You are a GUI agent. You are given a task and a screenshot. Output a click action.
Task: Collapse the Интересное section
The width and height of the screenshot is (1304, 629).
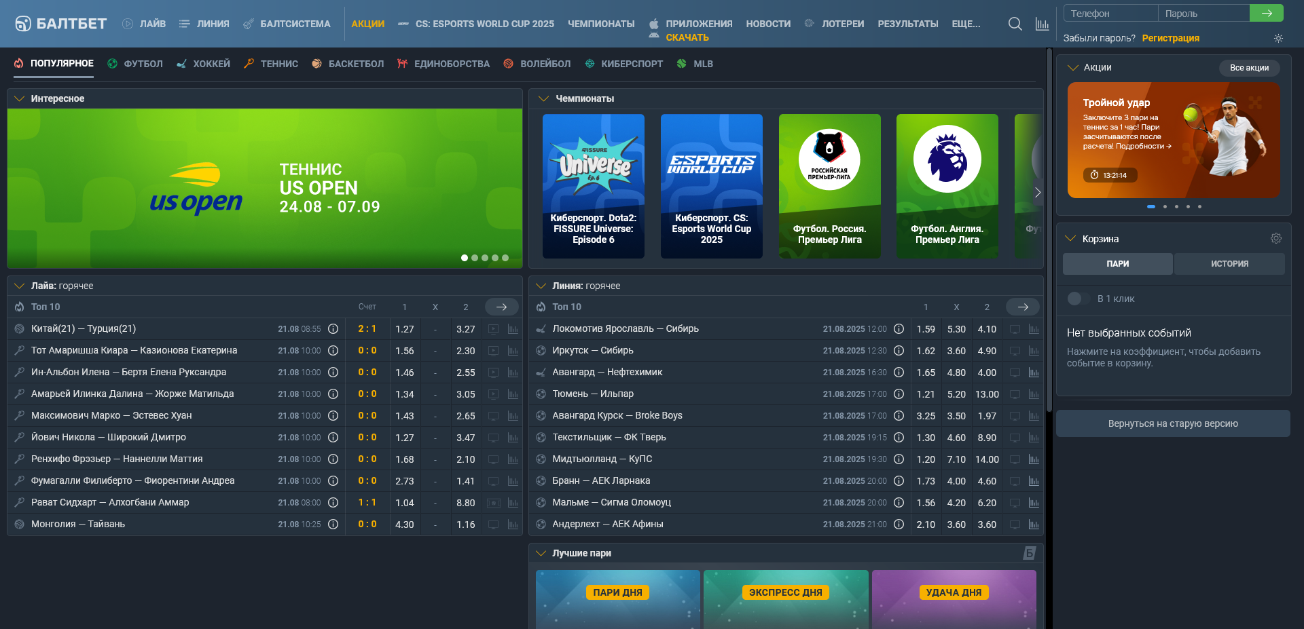coord(19,98)
